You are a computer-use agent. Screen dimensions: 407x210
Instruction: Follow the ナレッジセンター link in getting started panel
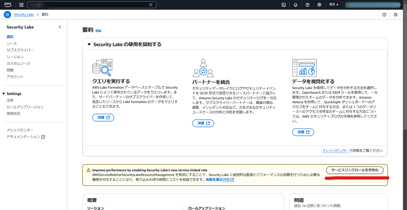click(x=335, y=151)
